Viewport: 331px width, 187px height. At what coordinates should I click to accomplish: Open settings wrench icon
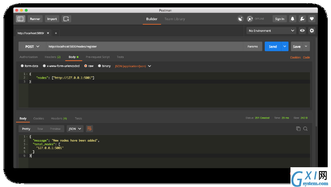point(302,19)
